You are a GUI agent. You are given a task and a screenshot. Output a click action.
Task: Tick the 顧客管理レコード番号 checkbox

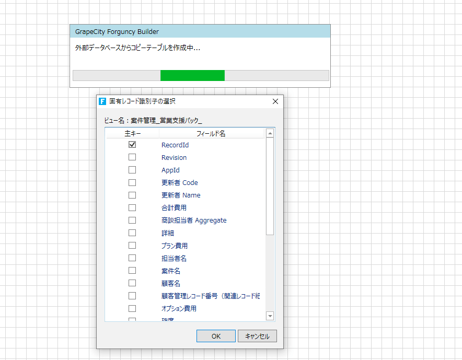pos(132,296)
